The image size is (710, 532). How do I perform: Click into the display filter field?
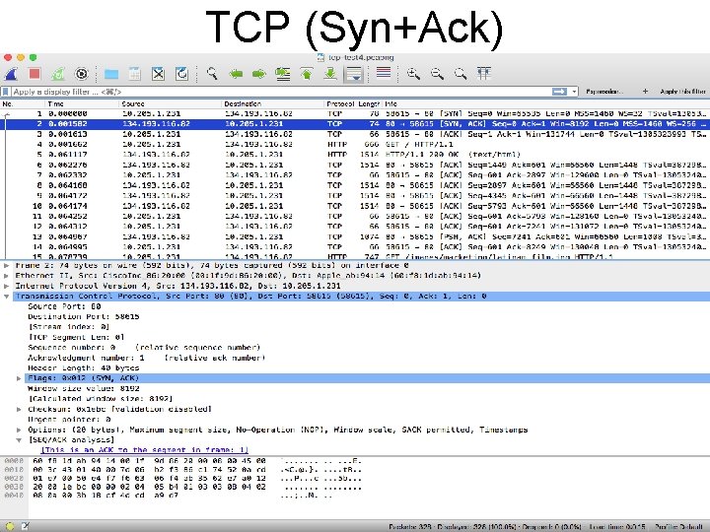coord(281,92)
